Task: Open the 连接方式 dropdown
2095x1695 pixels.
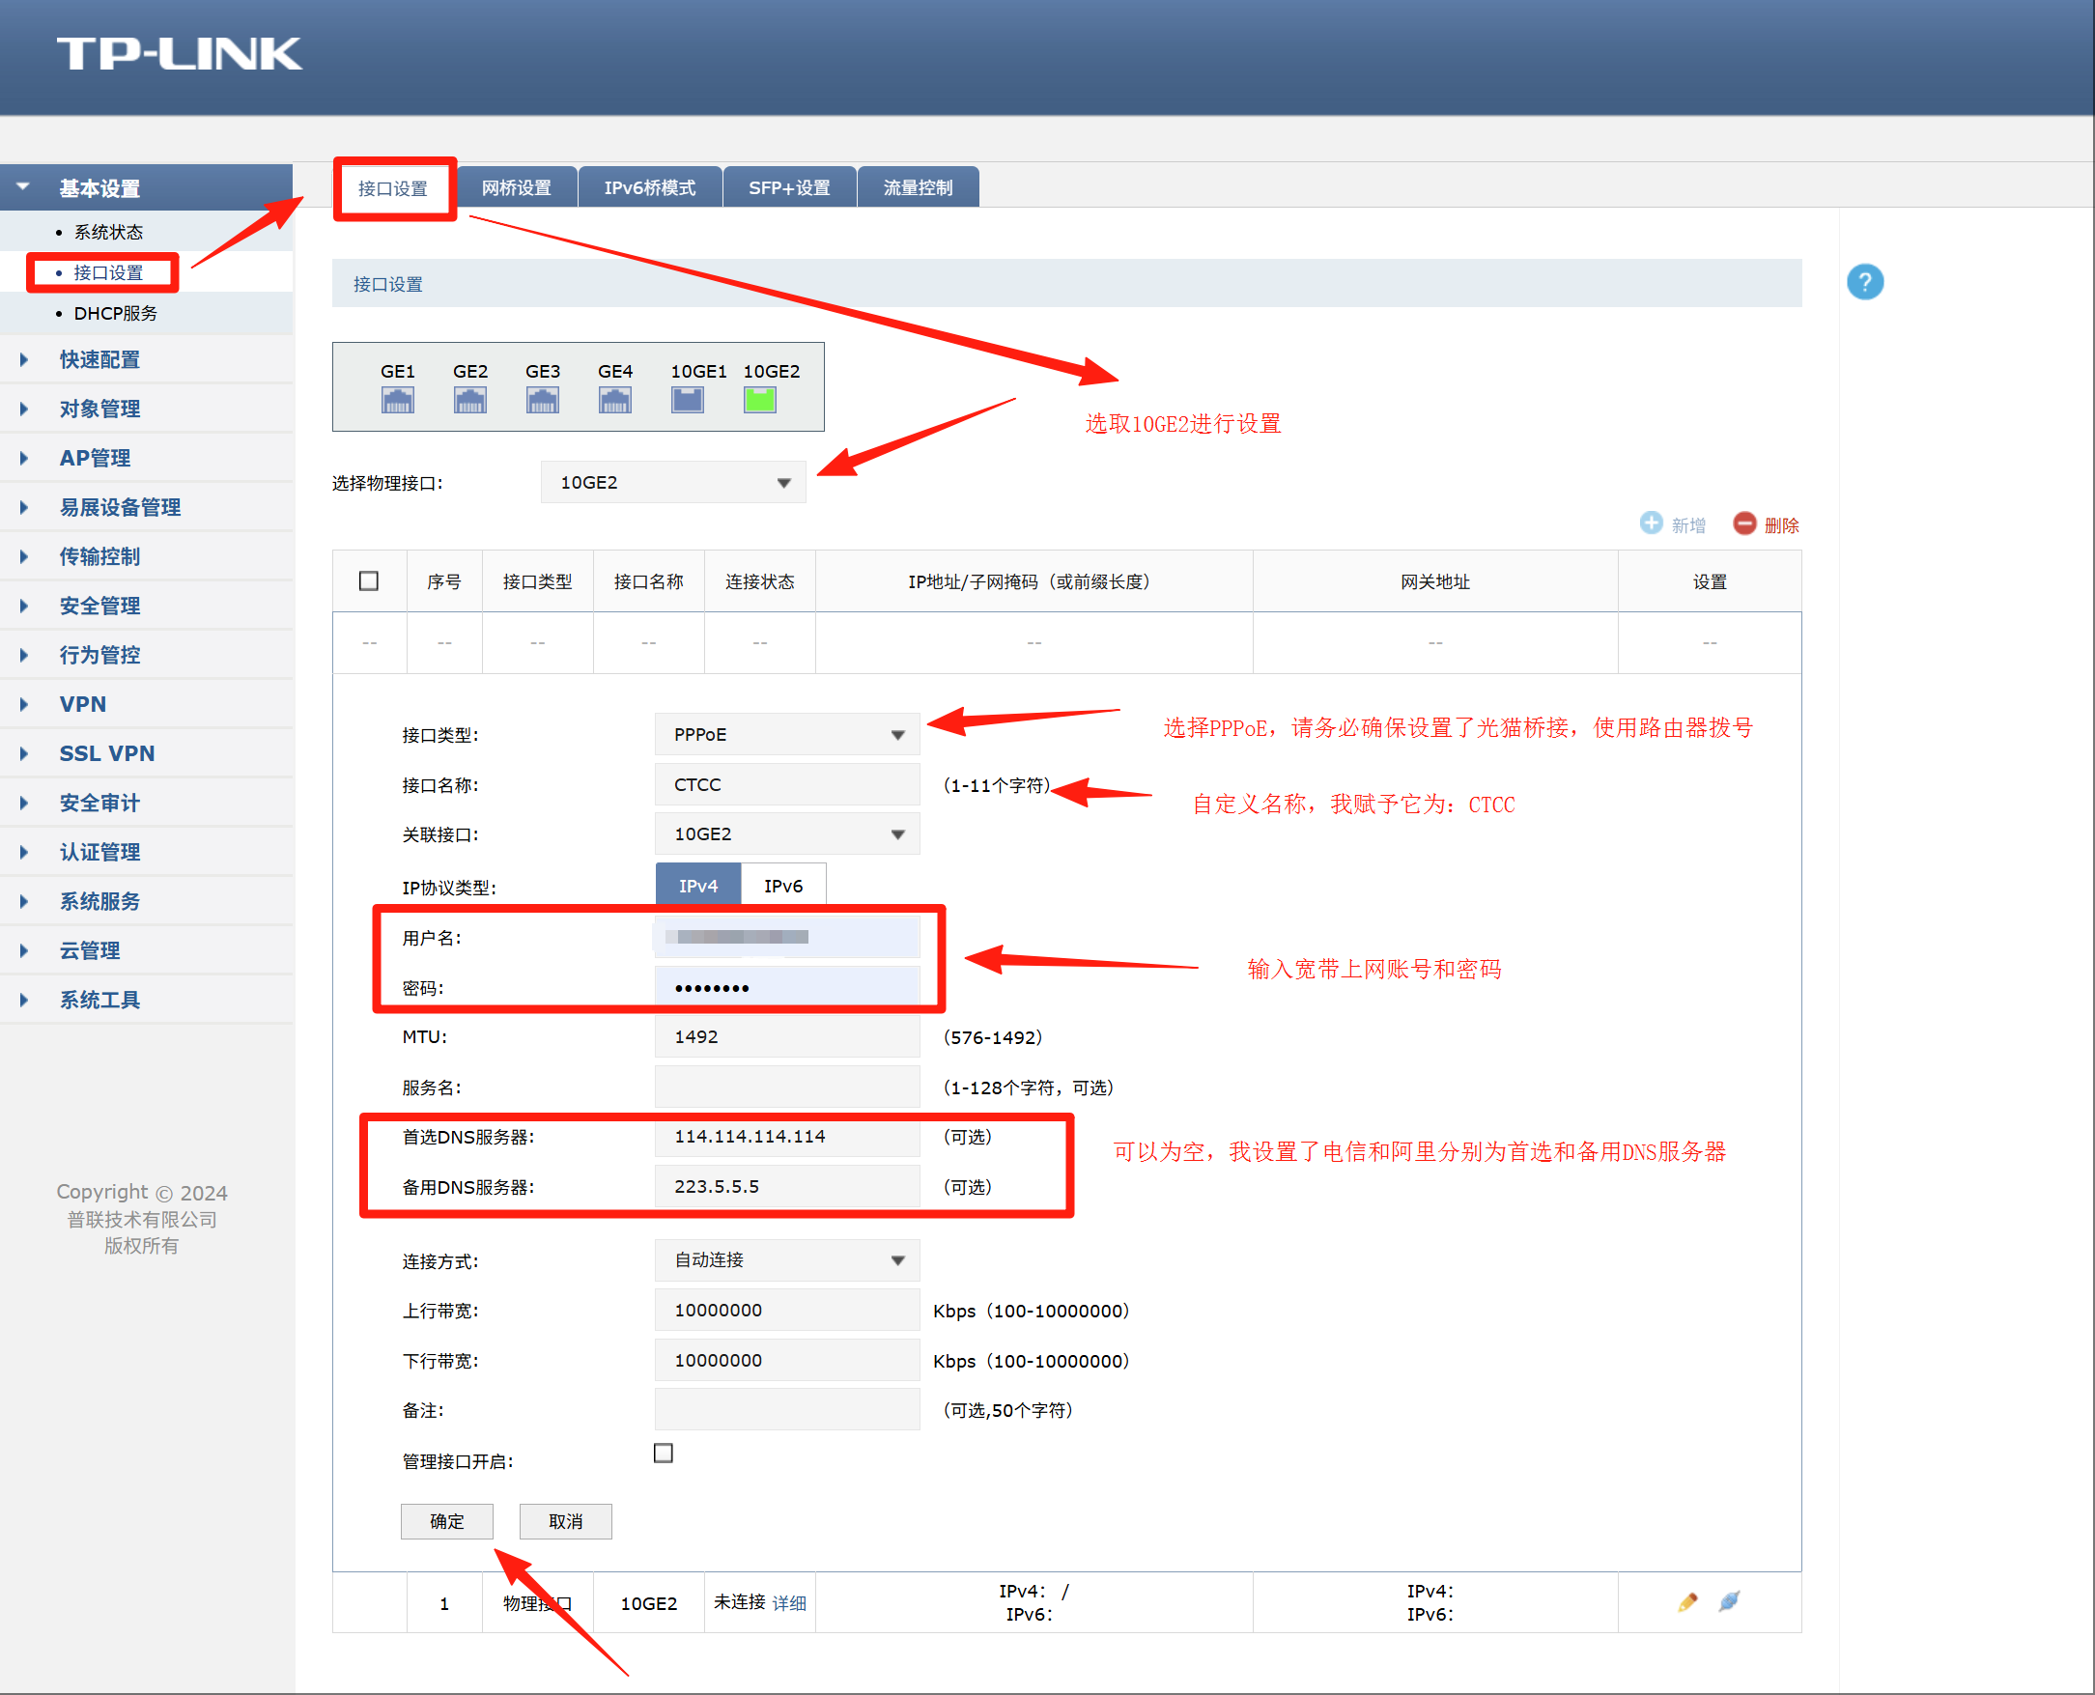Action: (x=787, y=1260)
